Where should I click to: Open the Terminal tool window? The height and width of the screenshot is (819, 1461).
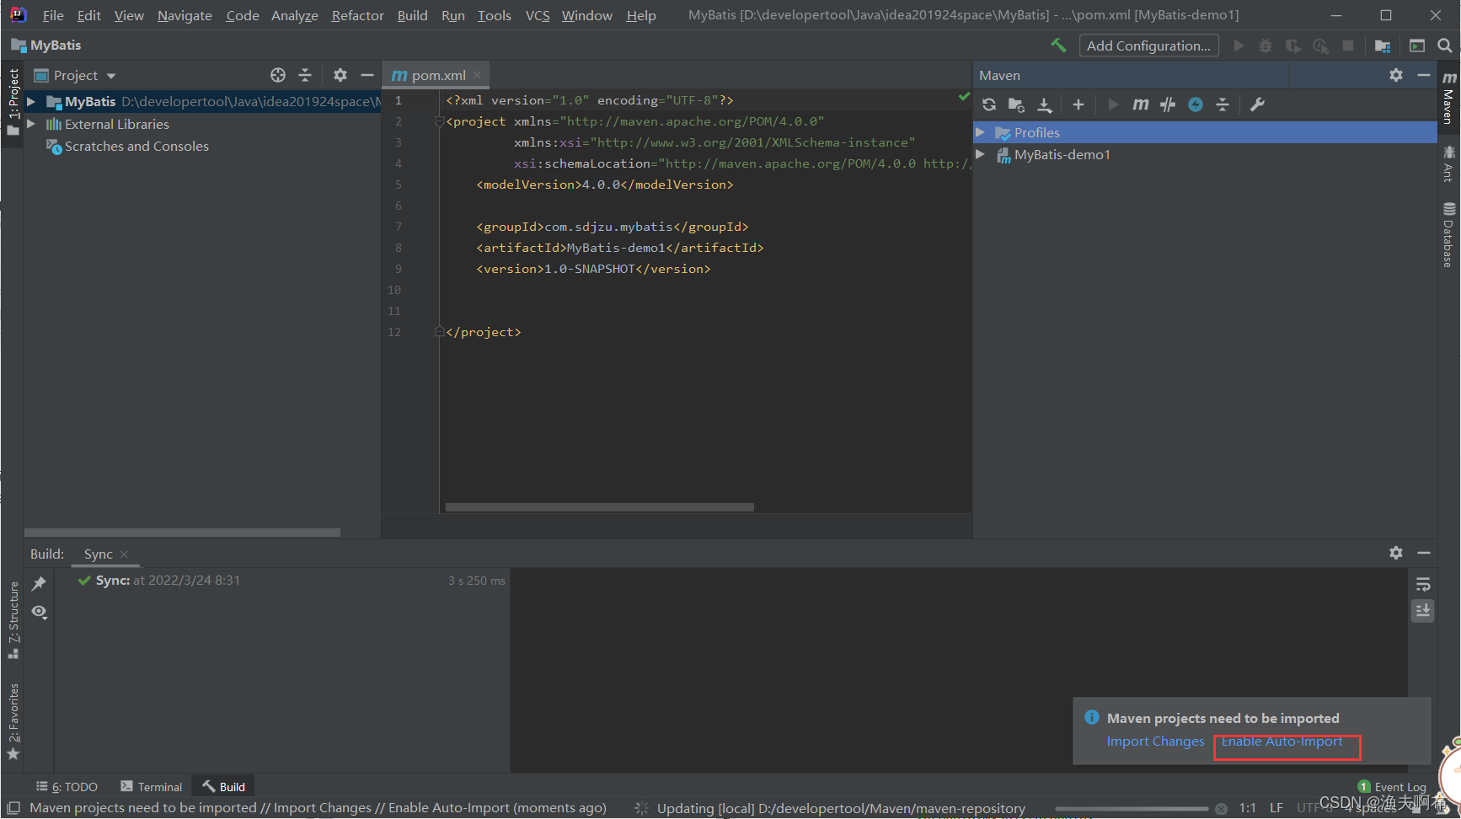[x=152, y=787]
